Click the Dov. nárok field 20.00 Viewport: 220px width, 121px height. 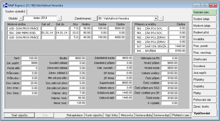(x=29, y=83)
